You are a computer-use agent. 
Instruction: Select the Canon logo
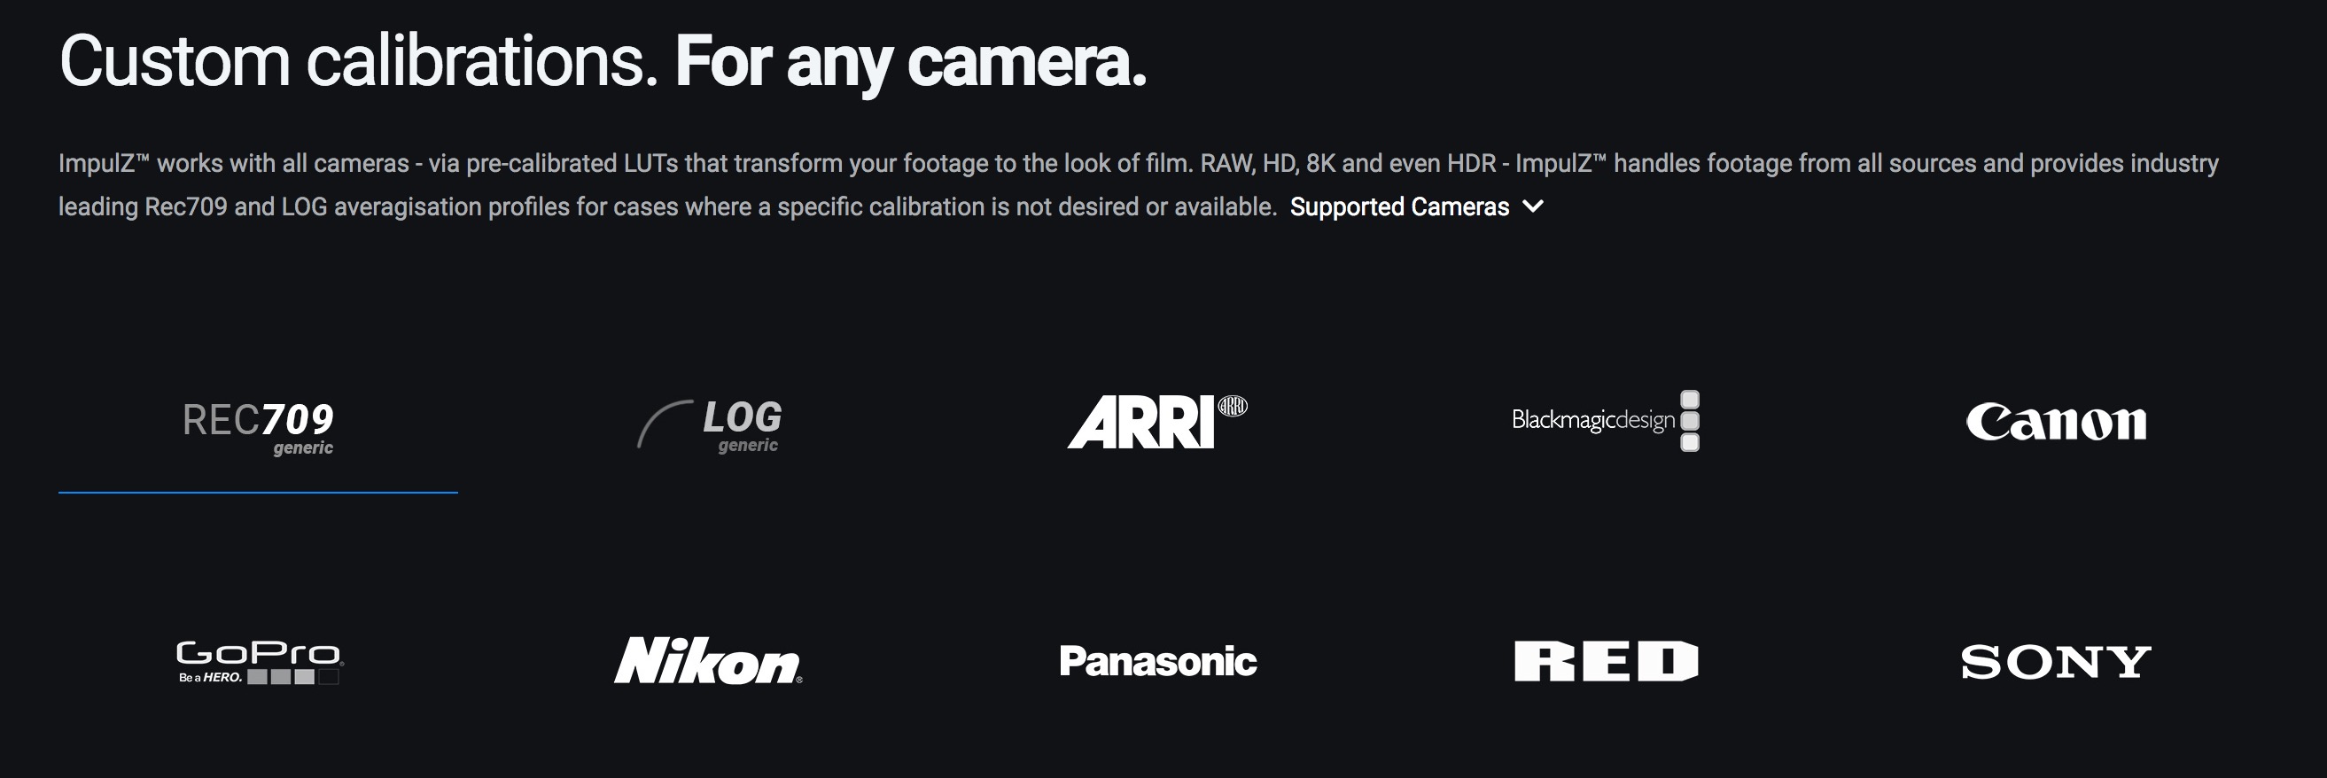tap(2056, 422)
